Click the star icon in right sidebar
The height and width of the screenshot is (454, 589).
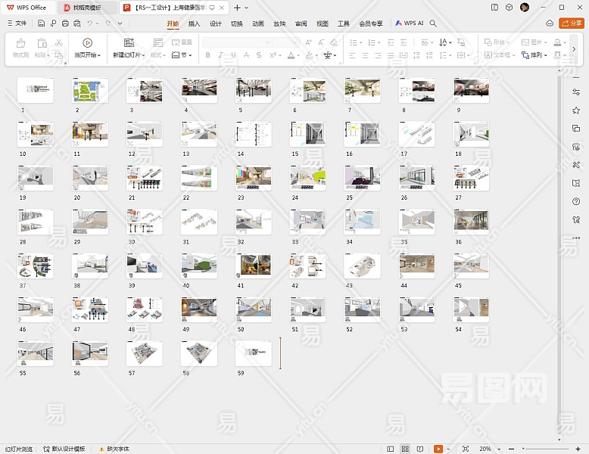click(x=576, y=110)
